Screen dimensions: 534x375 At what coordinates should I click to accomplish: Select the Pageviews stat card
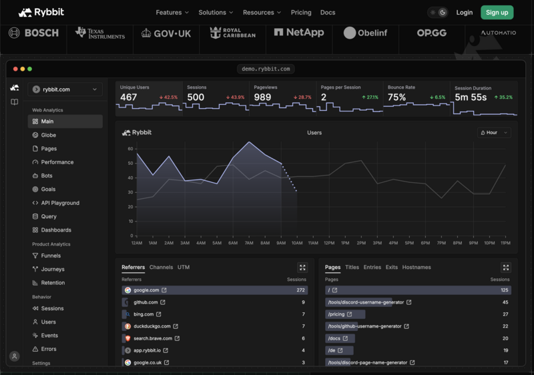point(282,99)
